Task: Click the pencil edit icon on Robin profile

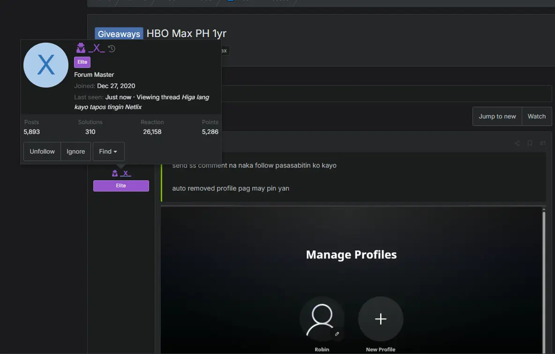Action: (x=337, y=334)
